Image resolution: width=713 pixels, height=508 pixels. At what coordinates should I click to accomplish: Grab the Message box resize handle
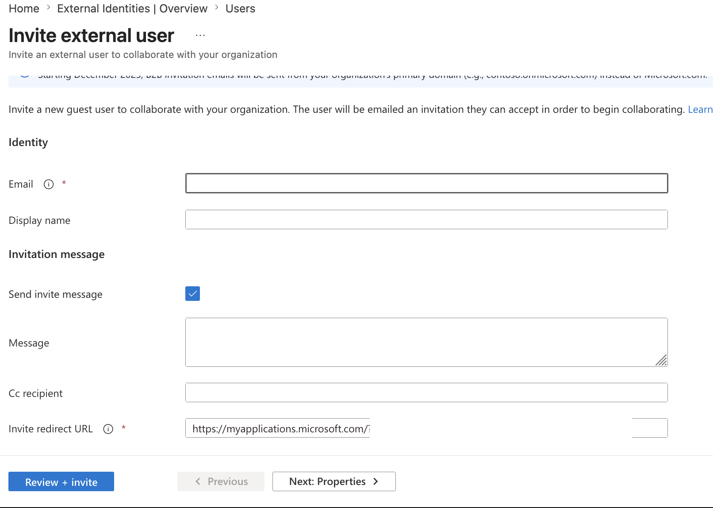tap(661, 360)
